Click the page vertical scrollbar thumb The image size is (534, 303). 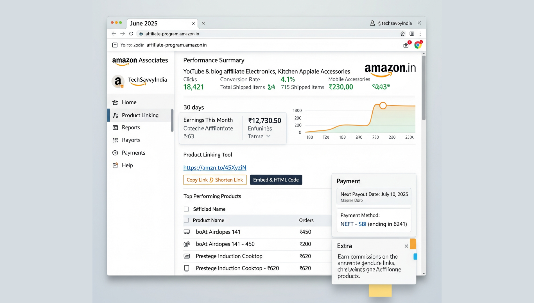424,88
